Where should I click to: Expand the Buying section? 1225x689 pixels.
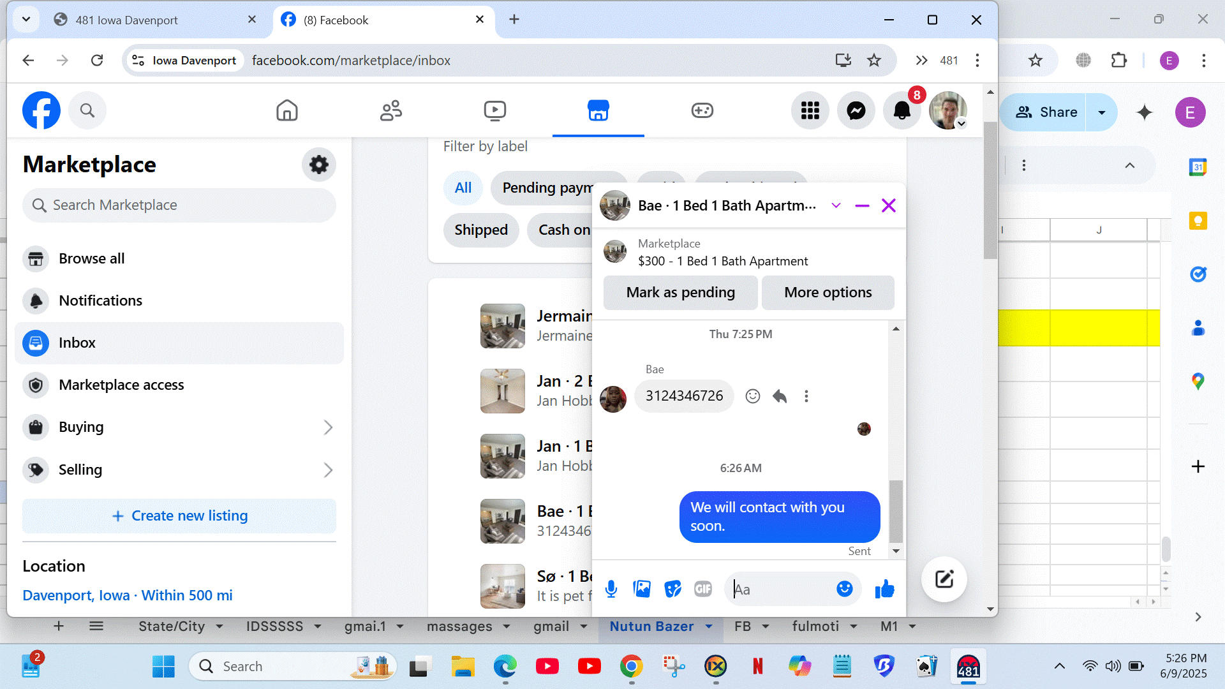pyautogui.click(x=328, y=427)
